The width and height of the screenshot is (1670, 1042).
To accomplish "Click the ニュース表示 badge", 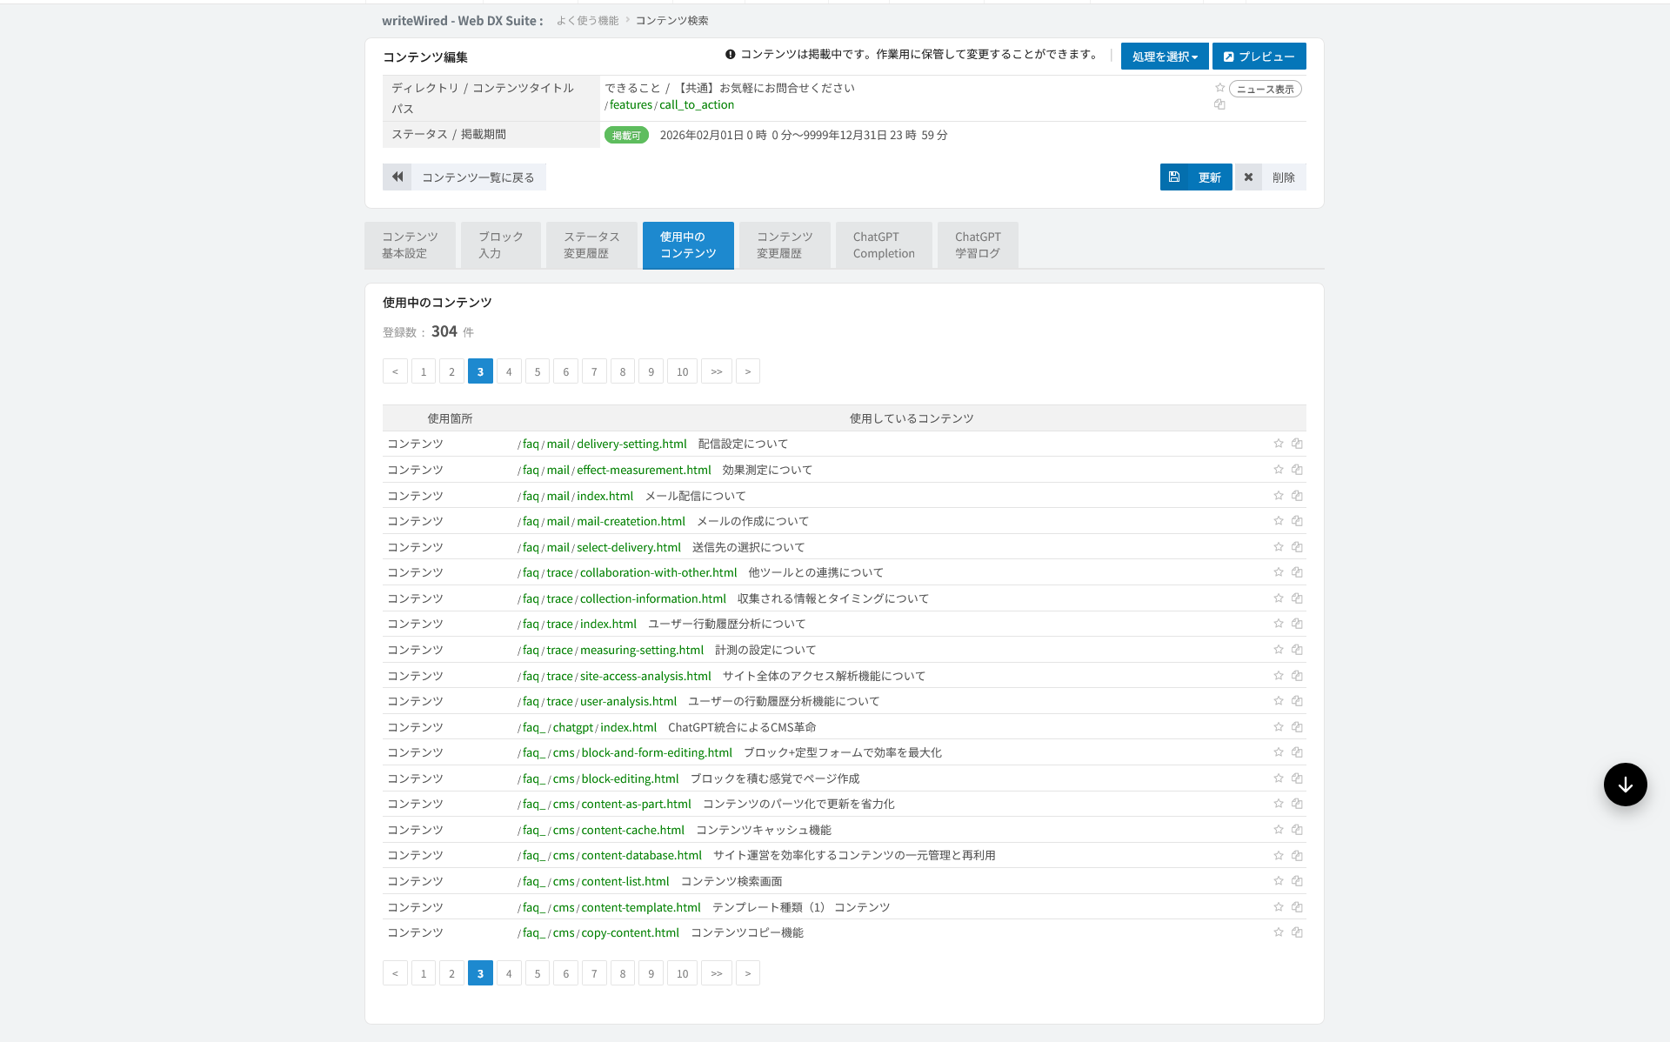I will pyautogui.click(x=1265, y=89).
